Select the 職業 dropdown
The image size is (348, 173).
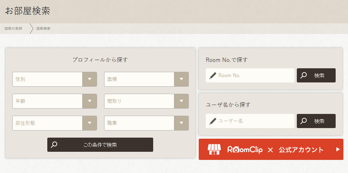point(146,123)
